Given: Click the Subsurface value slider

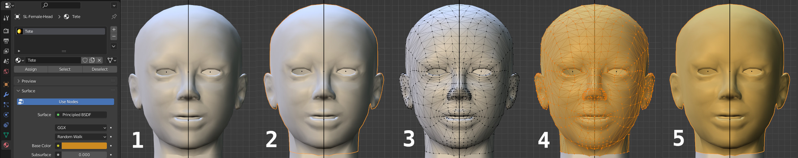Looking at the screenshot, I should pyautogui.click(x=84, y=155).
